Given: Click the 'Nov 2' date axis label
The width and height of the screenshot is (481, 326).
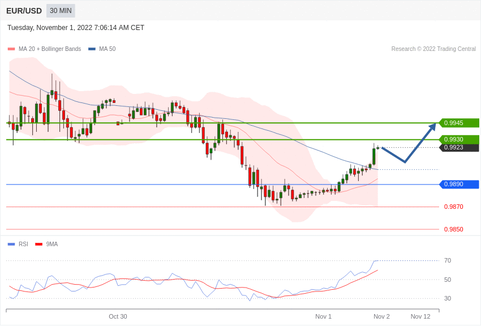Looking at the screenshot, I should (x=381, y=316).
